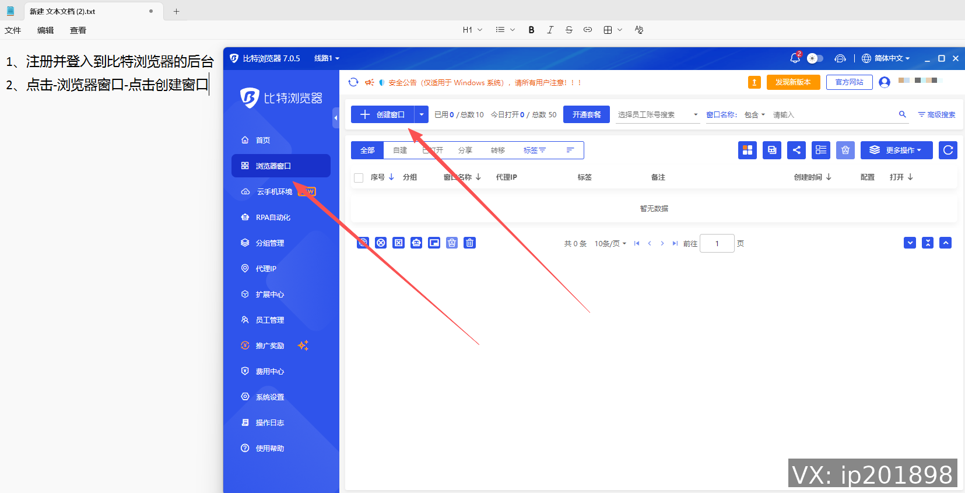Go to the previous results page
Viewport: 965px width, 493px height.
coord(650,243)
